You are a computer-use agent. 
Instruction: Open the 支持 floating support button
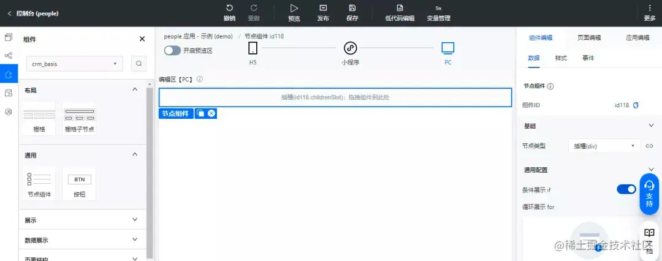click(650, 194)
